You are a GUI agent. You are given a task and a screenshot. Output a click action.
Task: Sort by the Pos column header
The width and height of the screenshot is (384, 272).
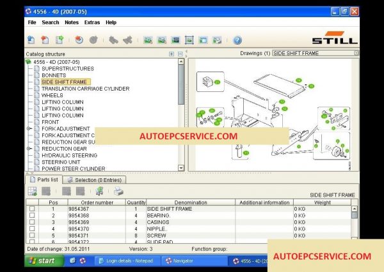[x=53, y=202]
